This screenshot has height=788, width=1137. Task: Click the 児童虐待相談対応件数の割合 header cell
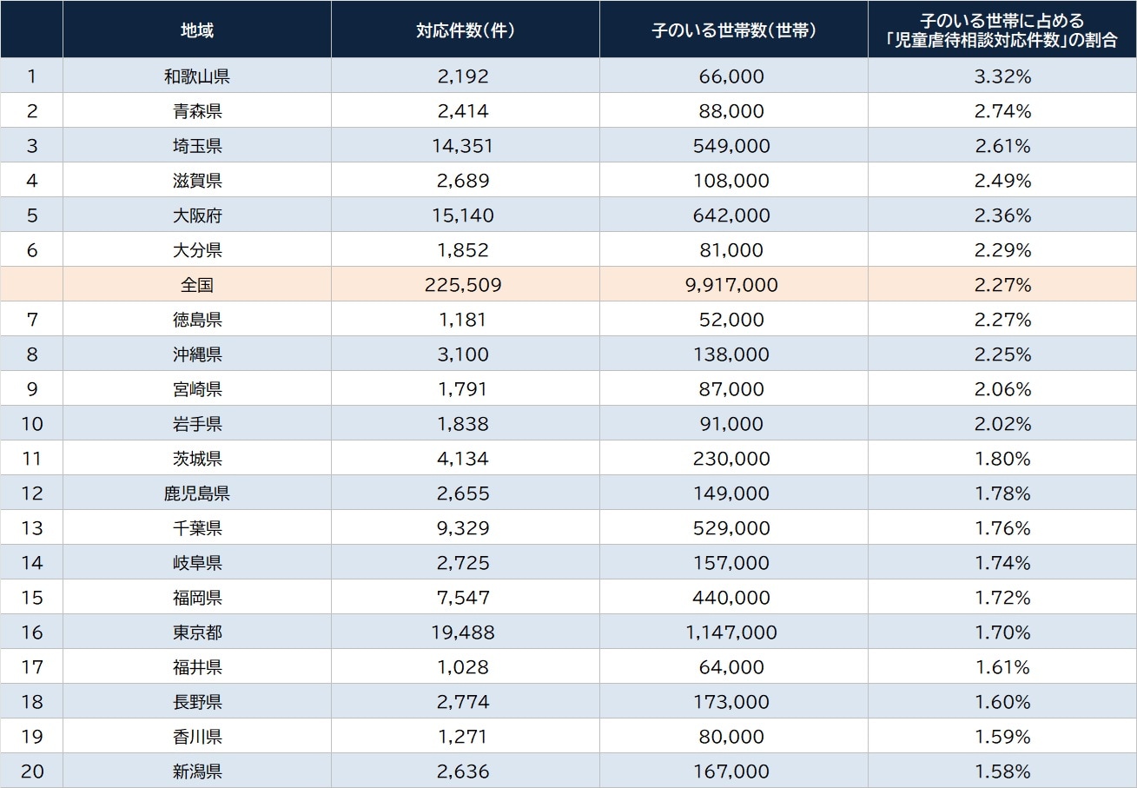click(x=1002, y=30)
